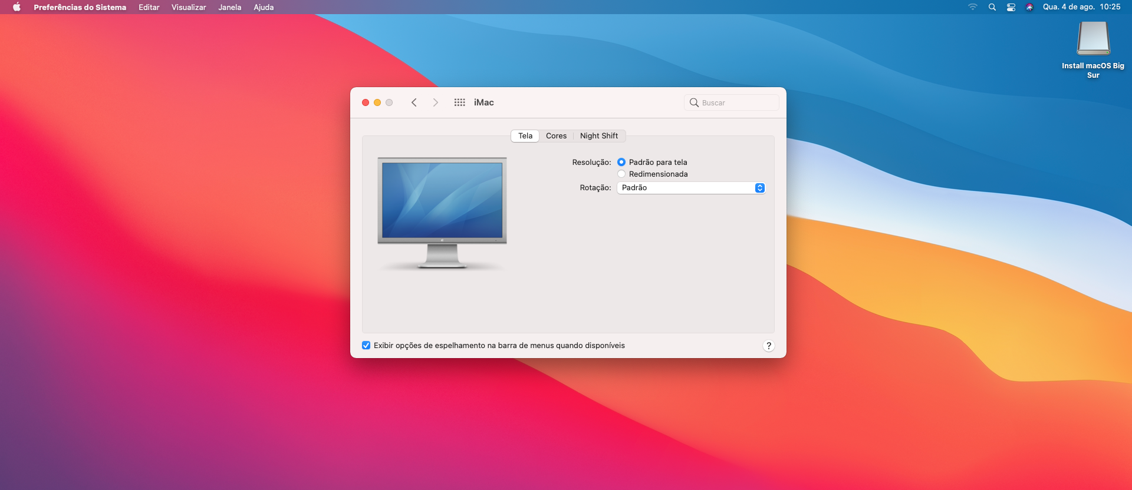Click the magnifier icon in Buscar field
This screenshot has width=1132, height=490.
tap(694, 102)
